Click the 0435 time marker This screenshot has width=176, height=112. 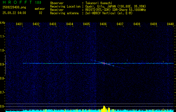tap(86, 24)
